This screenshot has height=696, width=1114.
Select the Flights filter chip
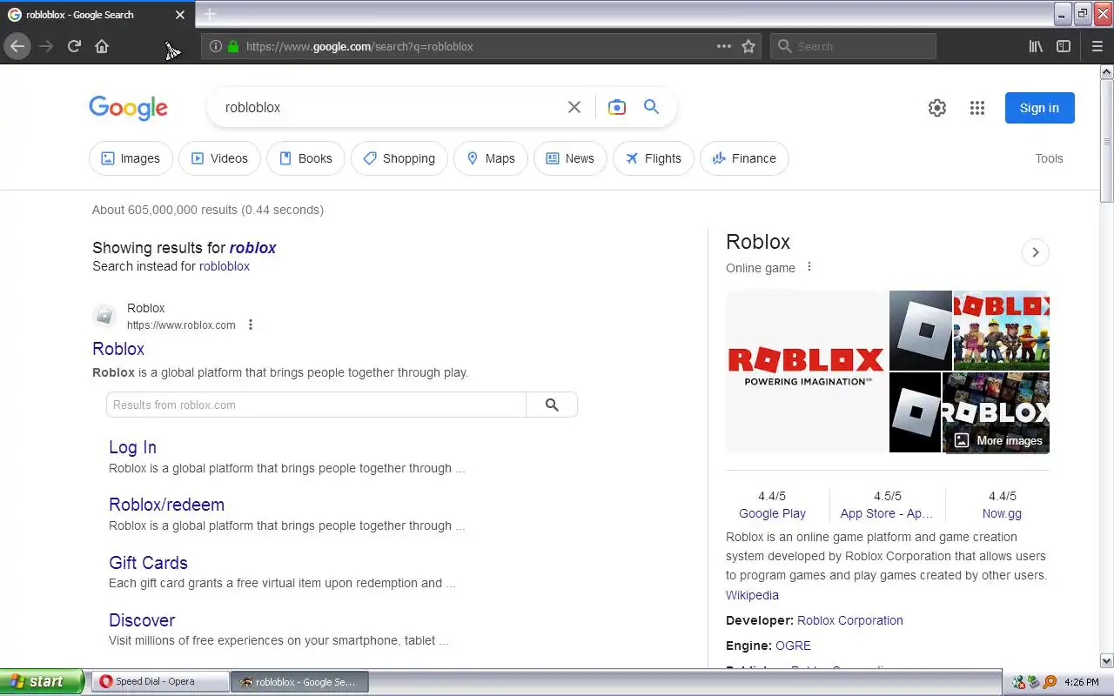654,158
